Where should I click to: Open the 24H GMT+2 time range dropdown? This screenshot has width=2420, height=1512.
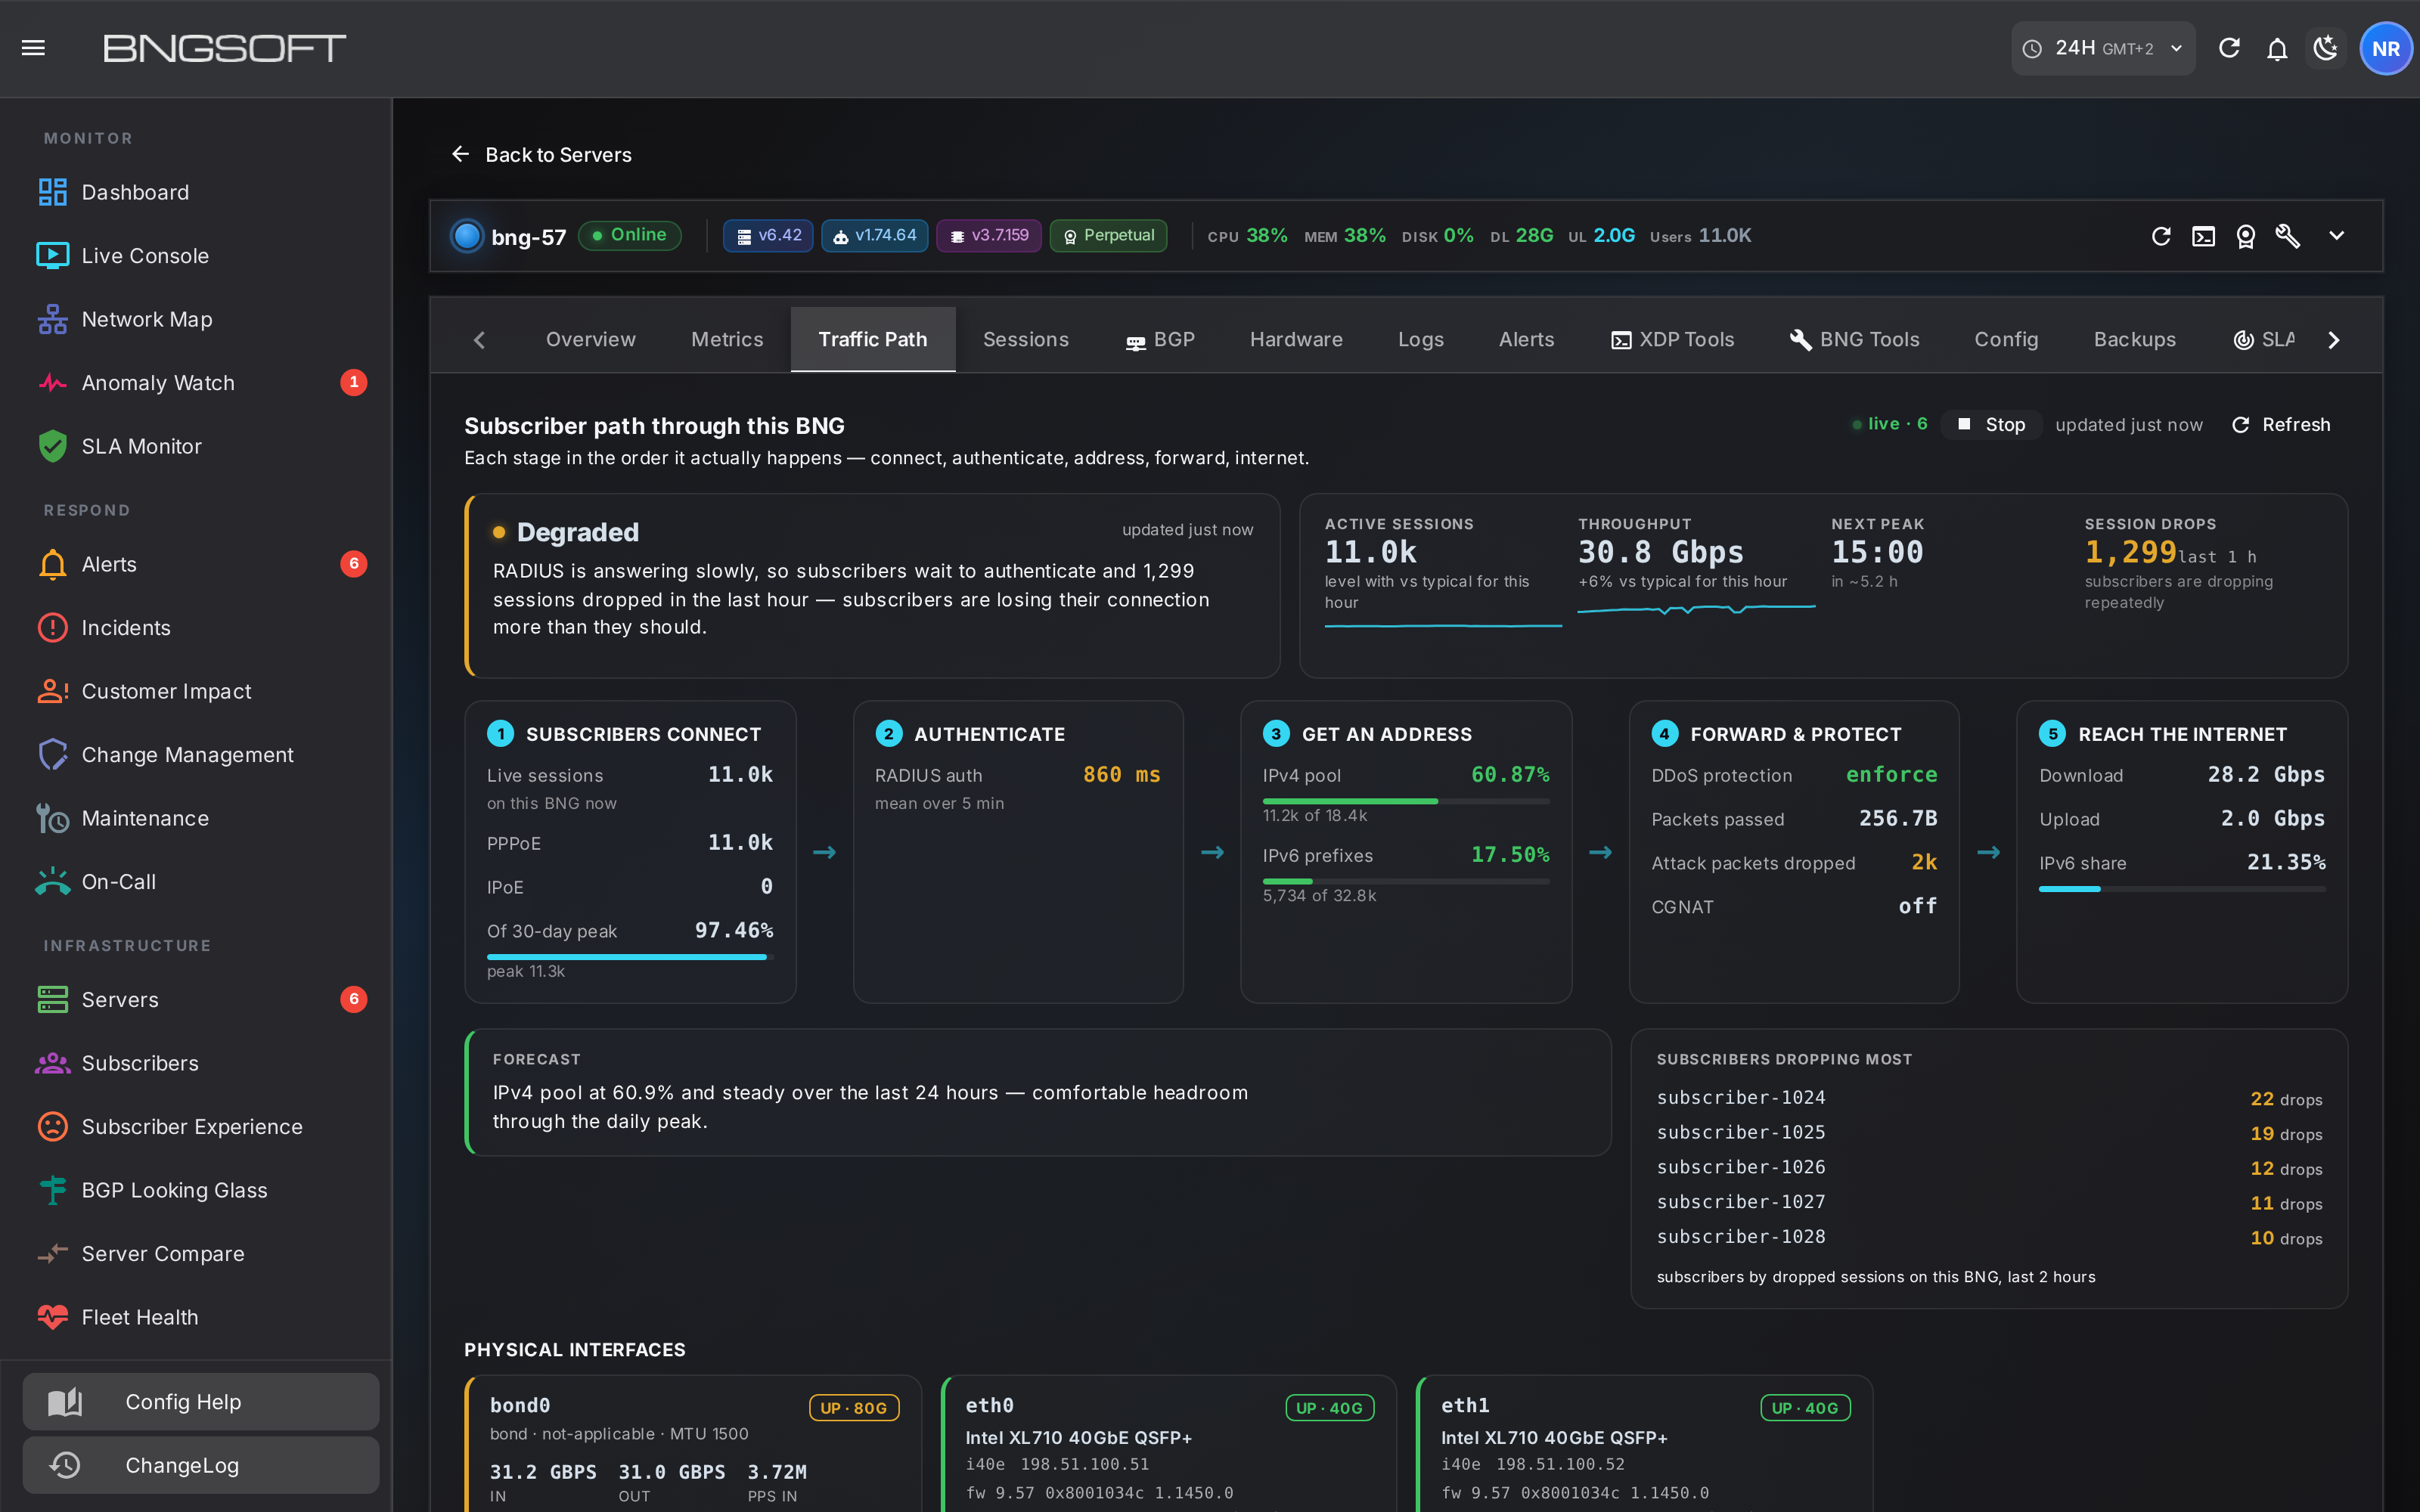tap(2102, 48)
